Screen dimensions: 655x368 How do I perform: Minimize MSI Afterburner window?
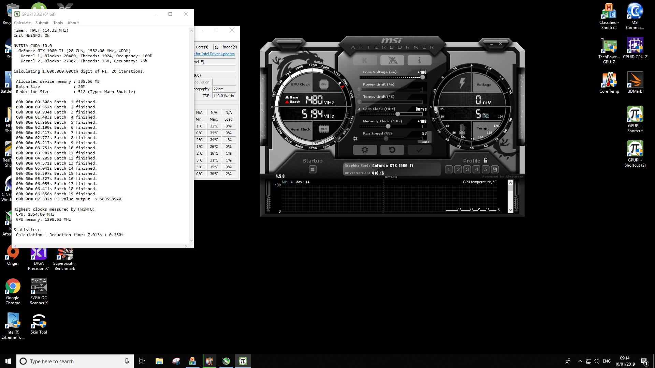click(x=492, y=44)
